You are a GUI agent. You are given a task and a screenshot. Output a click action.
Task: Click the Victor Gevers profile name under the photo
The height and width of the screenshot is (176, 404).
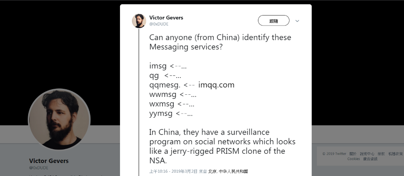coord(49,161)
